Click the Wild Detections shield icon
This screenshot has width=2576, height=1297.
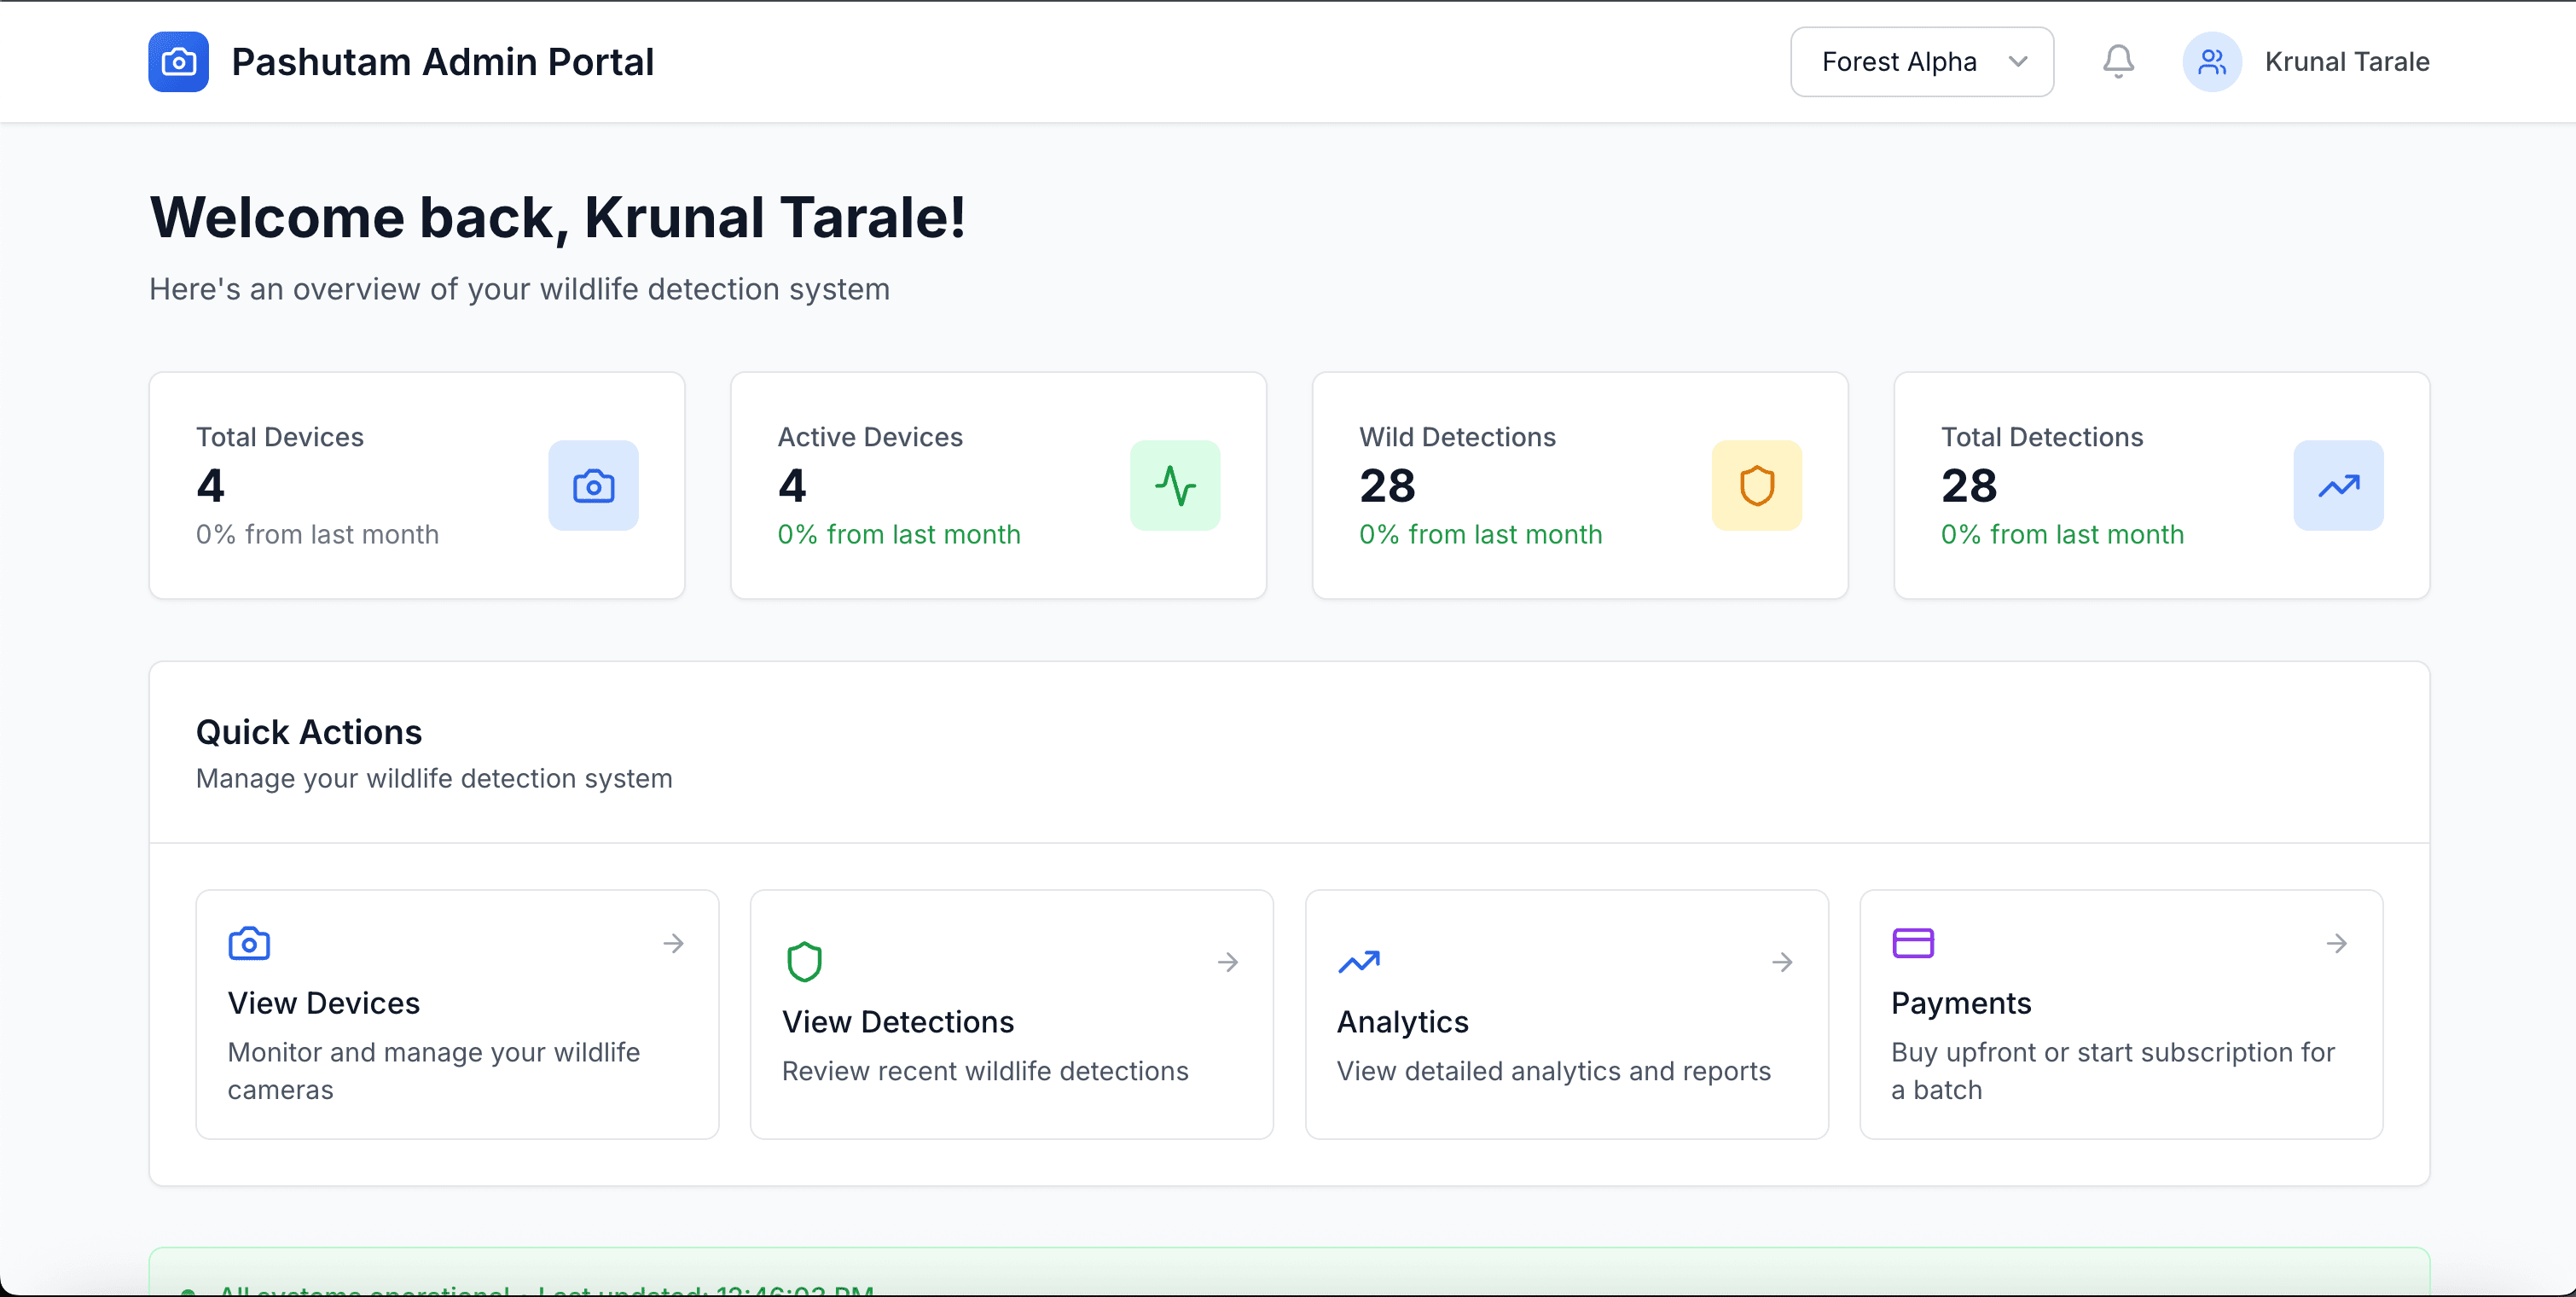pyautogui.click(x=1757, y=486)
